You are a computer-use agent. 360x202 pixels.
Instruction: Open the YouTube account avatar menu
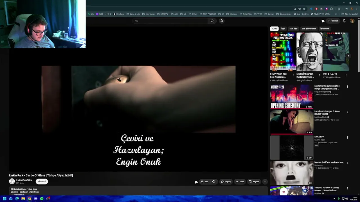pos(352,21)
